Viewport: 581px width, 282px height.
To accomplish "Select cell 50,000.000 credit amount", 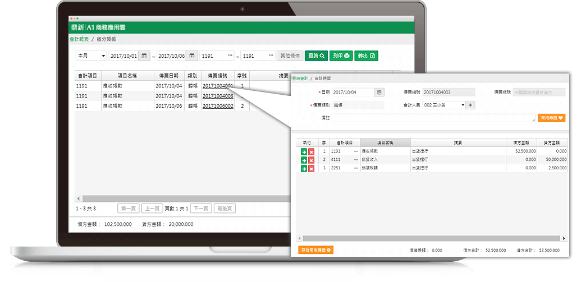I will pos(552,160).
